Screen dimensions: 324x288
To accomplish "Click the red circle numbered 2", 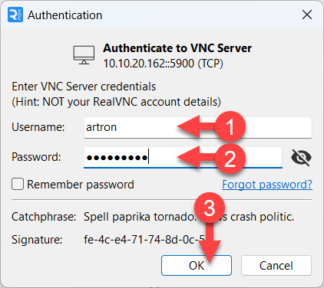I will point(230,159).
